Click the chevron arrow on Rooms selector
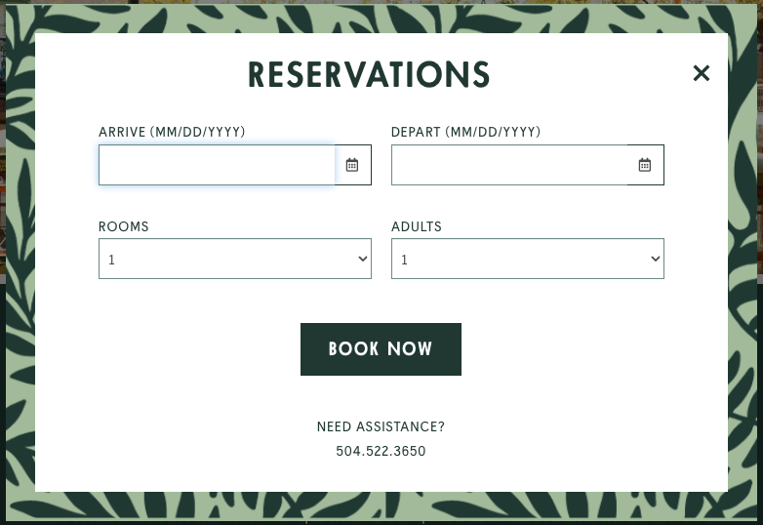 362,259
